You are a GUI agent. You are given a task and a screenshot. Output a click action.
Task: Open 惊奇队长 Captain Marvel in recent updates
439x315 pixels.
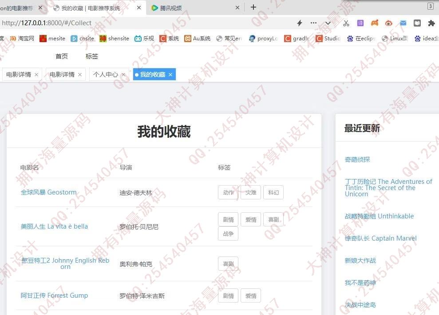pos(380,238)
